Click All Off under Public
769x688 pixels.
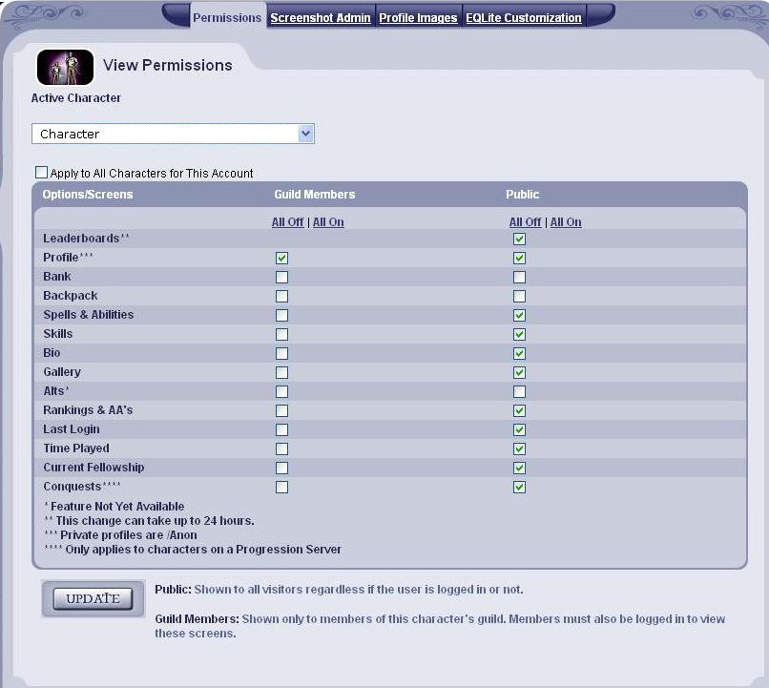[x=525, y=222]
